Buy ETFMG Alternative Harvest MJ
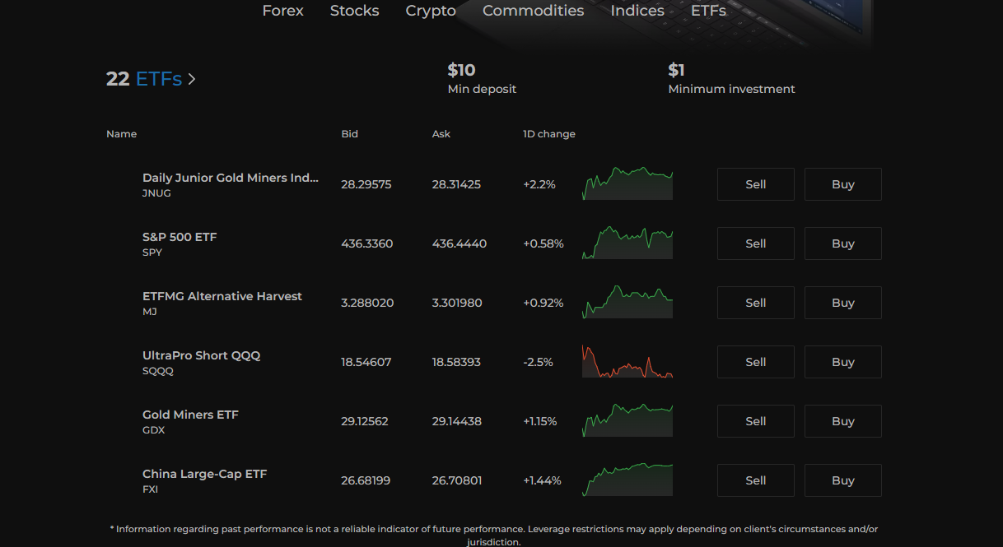This screenshot has height=547, width=1003. (843, 303)
